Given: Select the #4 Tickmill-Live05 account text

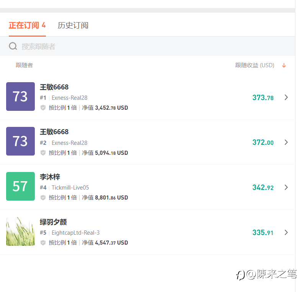Looking at the screenshot, I should point(64,188).
